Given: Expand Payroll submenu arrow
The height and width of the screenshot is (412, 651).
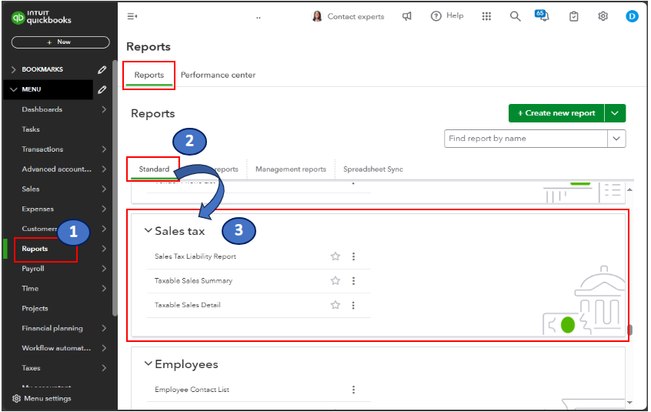Looking at the screenshot, I should point(104,269).
